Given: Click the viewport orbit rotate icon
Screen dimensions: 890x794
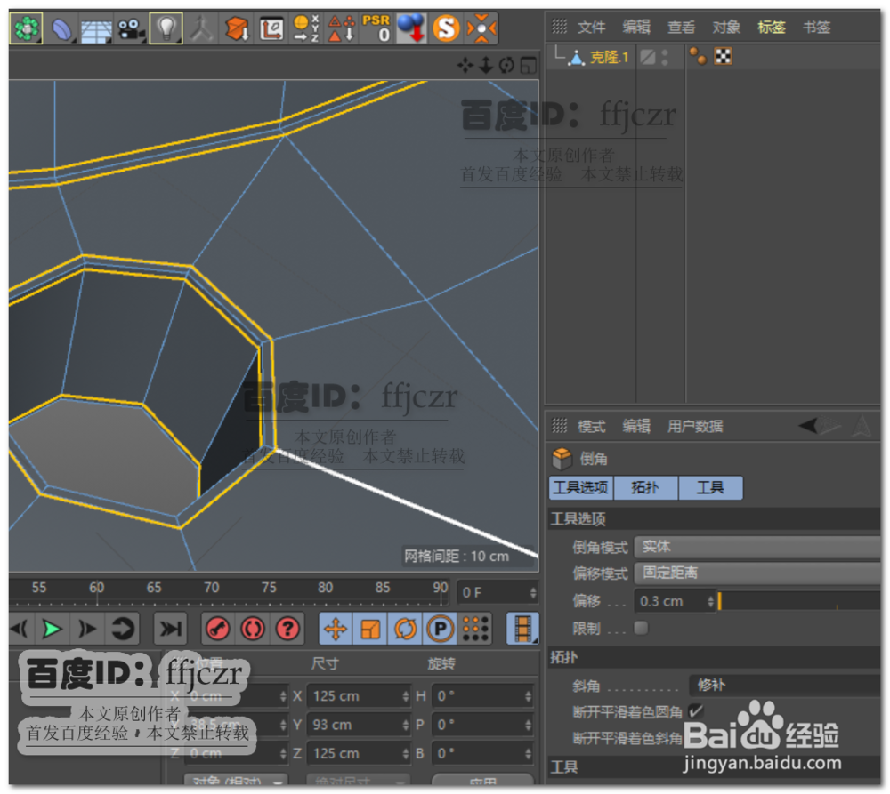Looking at the screenshot, I should point(507,66).
